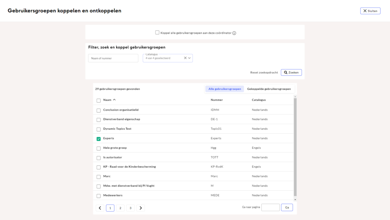The width and height of the screenshot is (390, 220).
Task: Show the Alle gebruikersgroepen tab
Action: tap(225, 89)
